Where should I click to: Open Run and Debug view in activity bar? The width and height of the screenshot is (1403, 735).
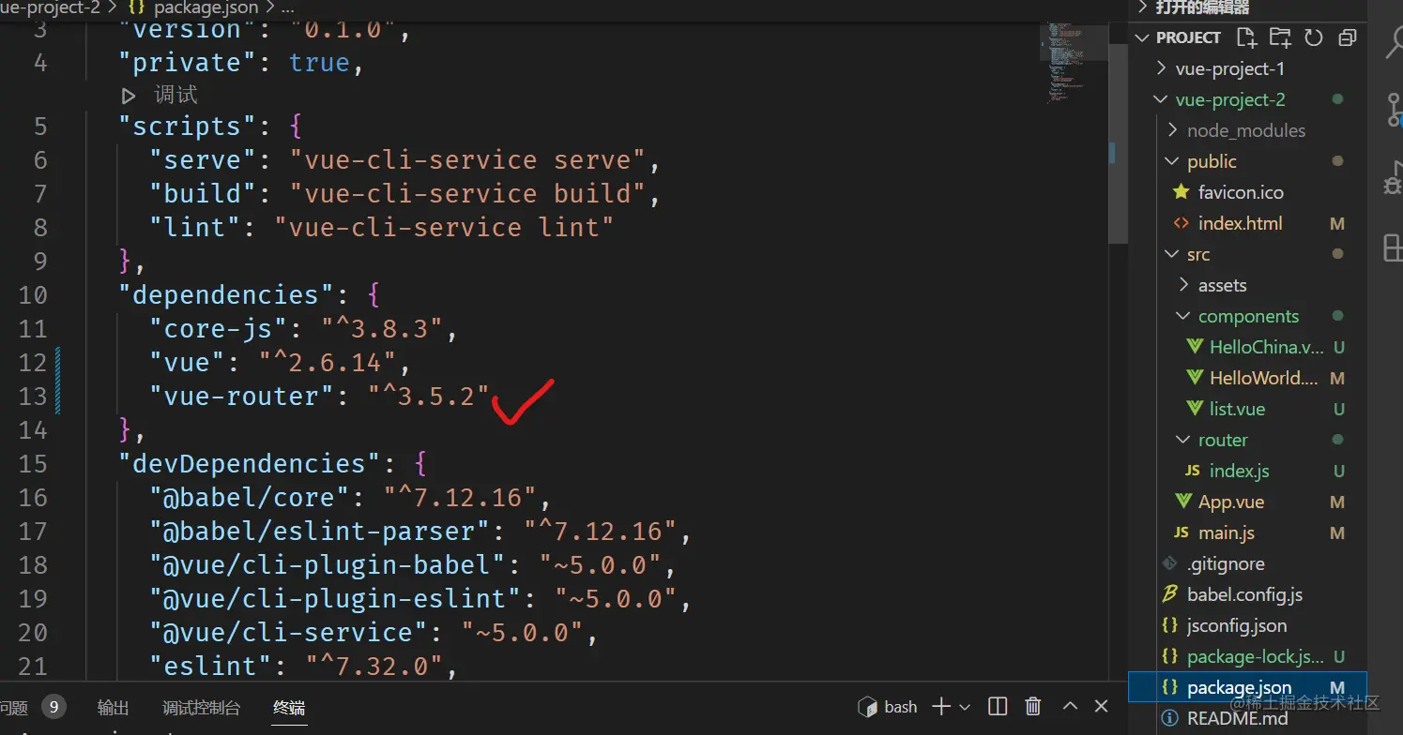tap(1393, 178)
